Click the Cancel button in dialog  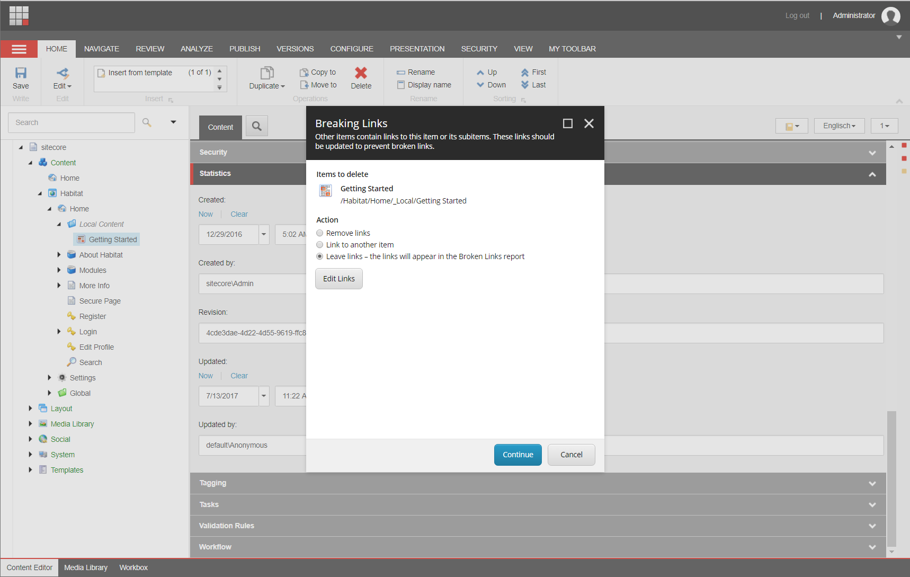[x=572, y=455]
